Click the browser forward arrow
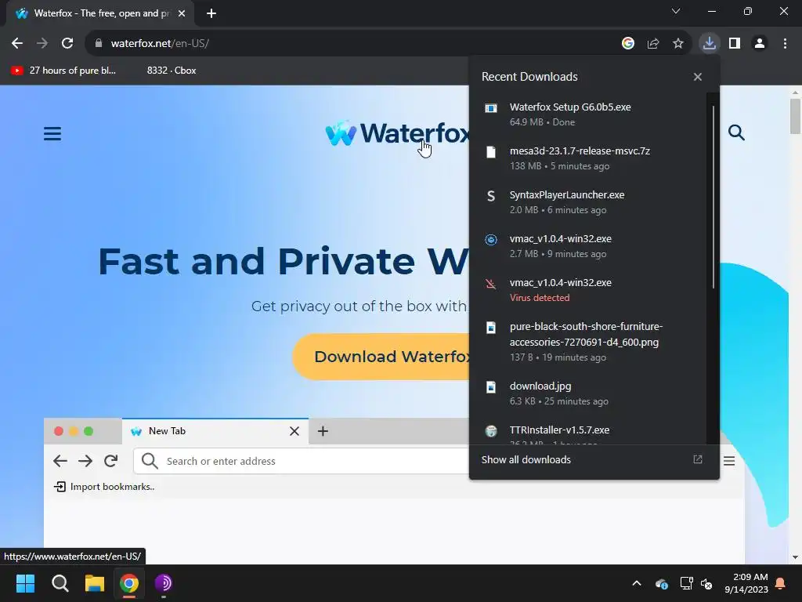The height and width of the screenshot is (602, 802). [42, 44]
